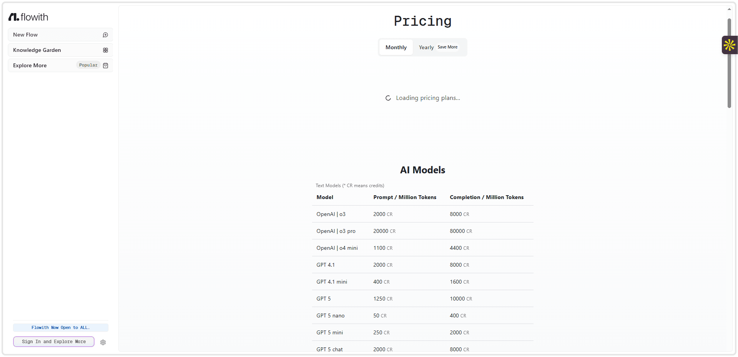Image resolution: width=738 pixels, height=357 pixels.
Task: Click the loading spinner icon
Action: [388, 98]
